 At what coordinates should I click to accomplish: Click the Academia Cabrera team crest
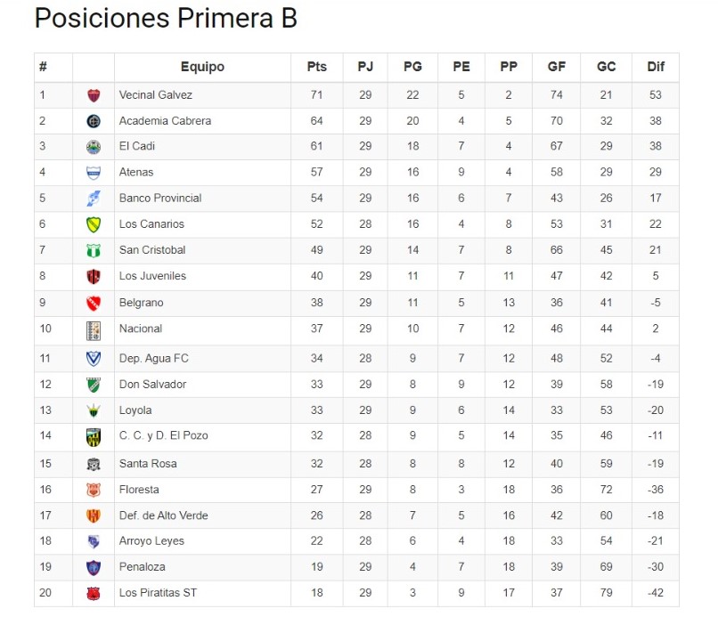(94, 121)
